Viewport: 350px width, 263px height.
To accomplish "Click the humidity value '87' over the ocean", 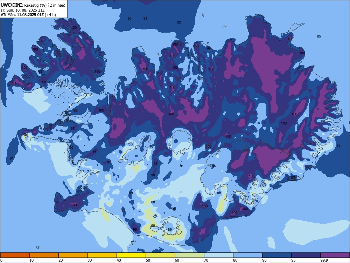I will (x=37, y=248).
